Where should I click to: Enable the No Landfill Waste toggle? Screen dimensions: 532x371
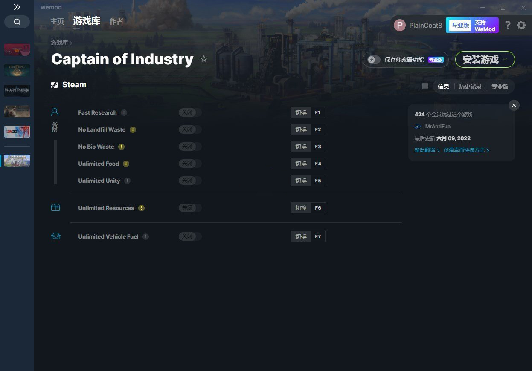tap(190, 129)
